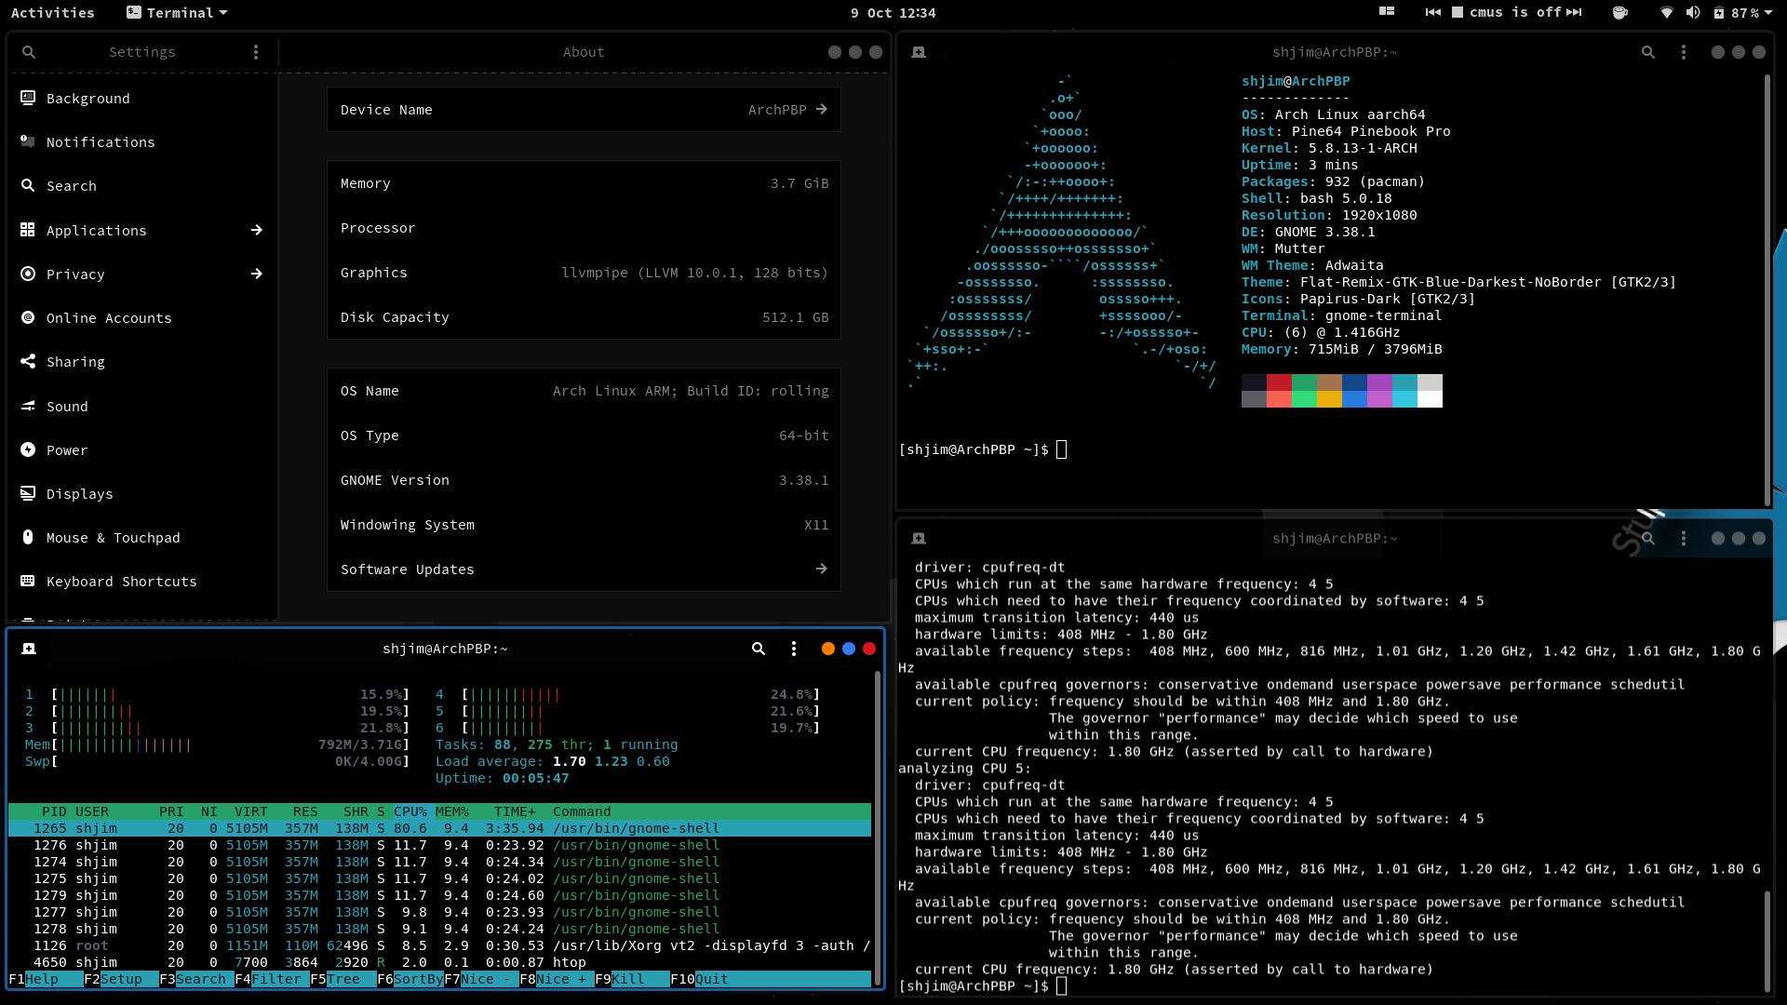Click cmus previous track control
Image resolution: width=1787 pixels, height=1005 pixels.
1433,12
